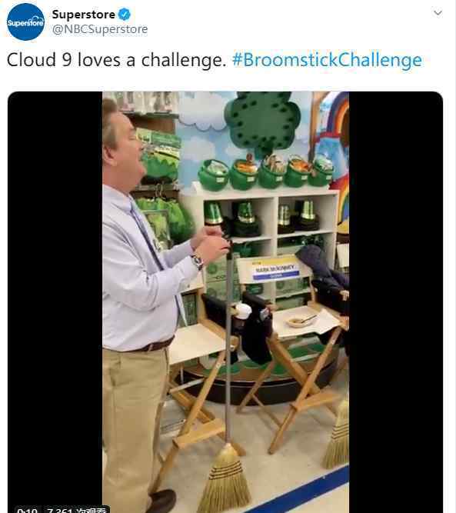Select the 'Cloud 9 loves a challenge.' text
This screenshot has width=456, height=513.
tap(116, 60)
